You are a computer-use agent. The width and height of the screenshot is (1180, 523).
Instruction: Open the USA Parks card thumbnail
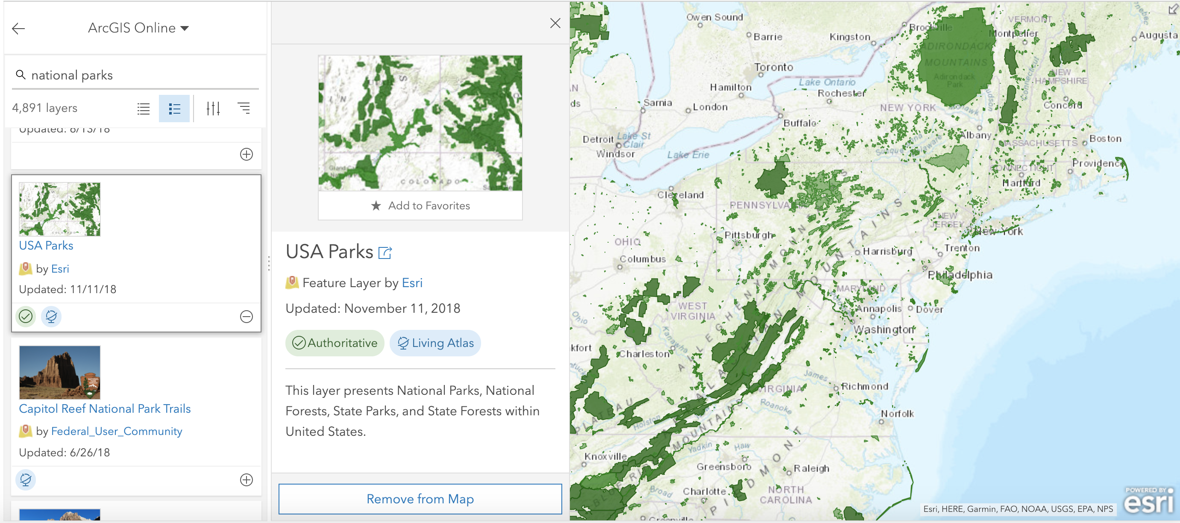pyautogui.click(x=59, y=209)
